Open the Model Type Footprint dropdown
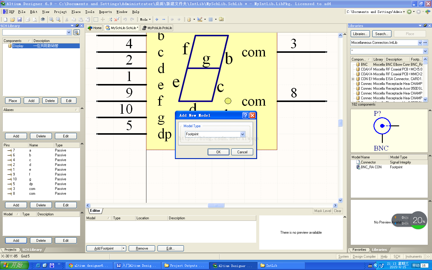The height and width of the screenshot is (270, 432). click(x=242, y=134)
